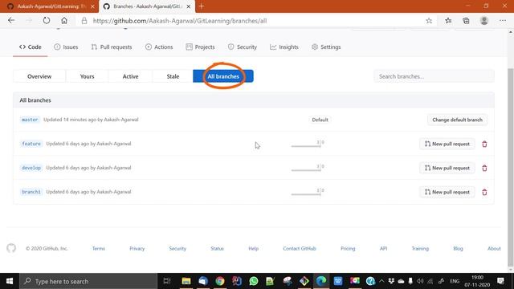
Task: Switch to Microsoft Edge in taskbar
Action: click(x=321, y=281)
